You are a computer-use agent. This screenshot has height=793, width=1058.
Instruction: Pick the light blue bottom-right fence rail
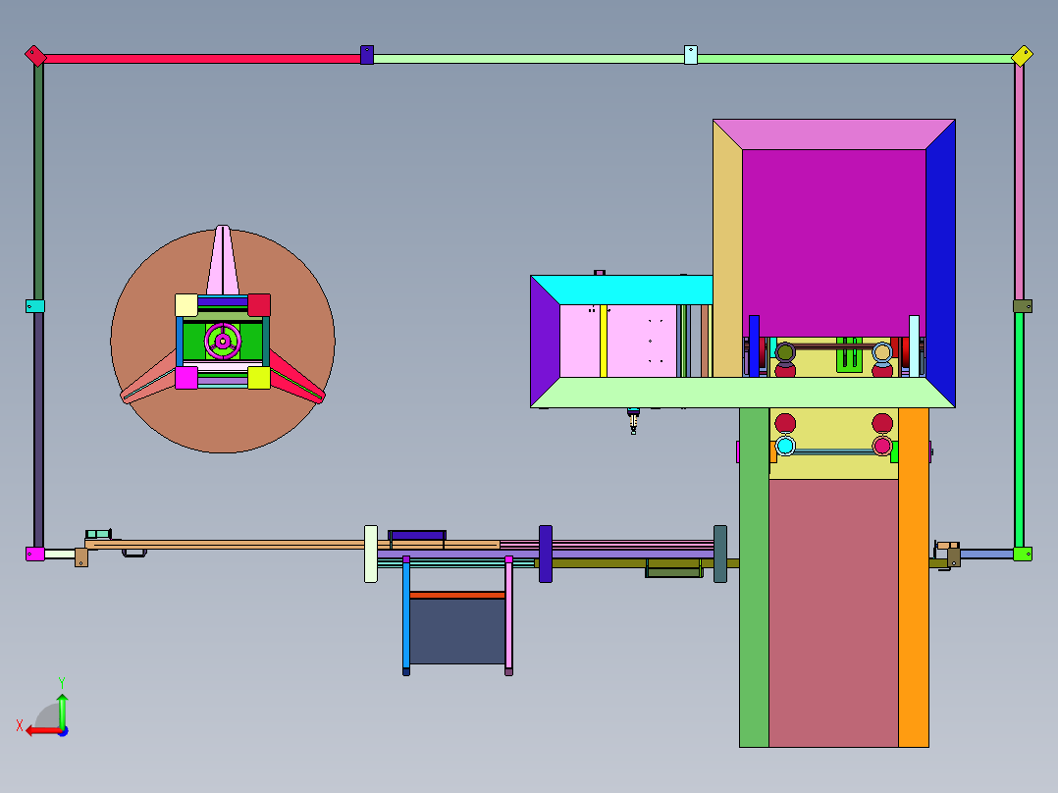point(986,555)
